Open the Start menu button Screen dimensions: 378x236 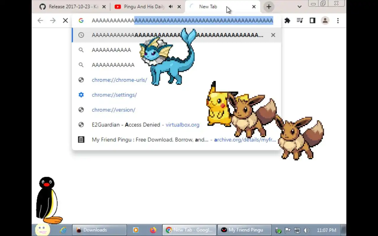42,230
